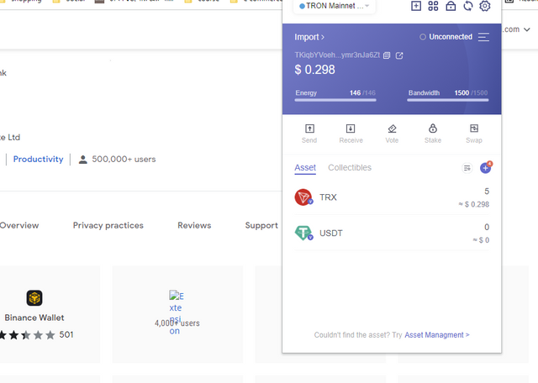Screen dimensions: 538x383
Task: Expand the account dropdown chevron beside .com
Action: point(527,29)
